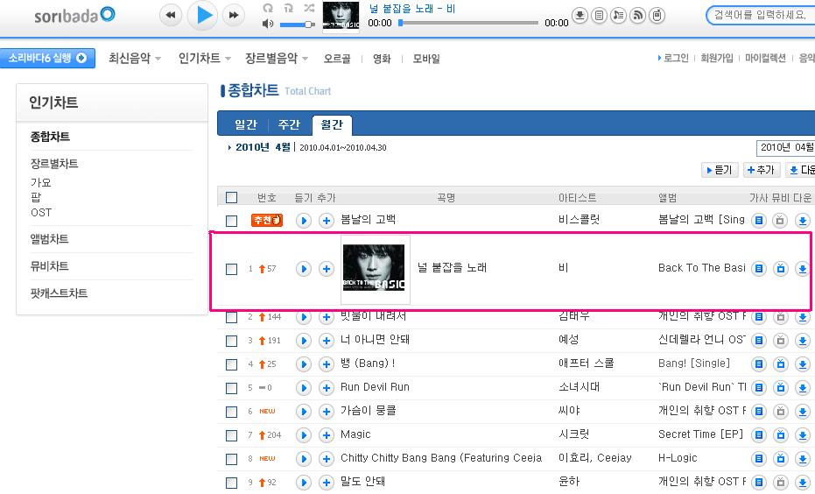Click the song progress seek bar
Screen dimensions: 815x494
point(469,23)
